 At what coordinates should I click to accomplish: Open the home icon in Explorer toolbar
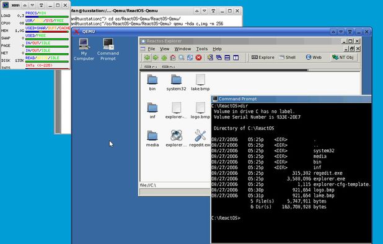[x=173, y=58]
